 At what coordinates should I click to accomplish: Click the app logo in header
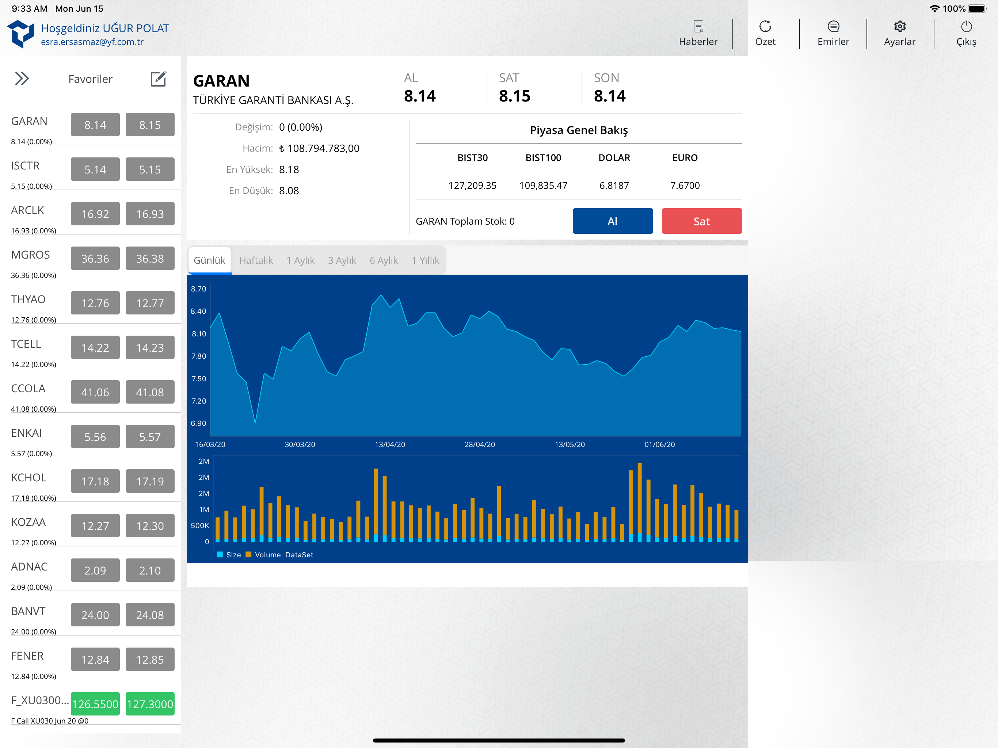pos(21,34)
